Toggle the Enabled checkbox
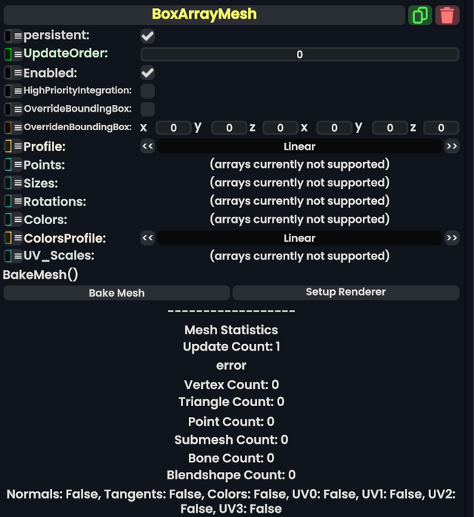The width and height of the screenshot is (474, 517). 148,72
